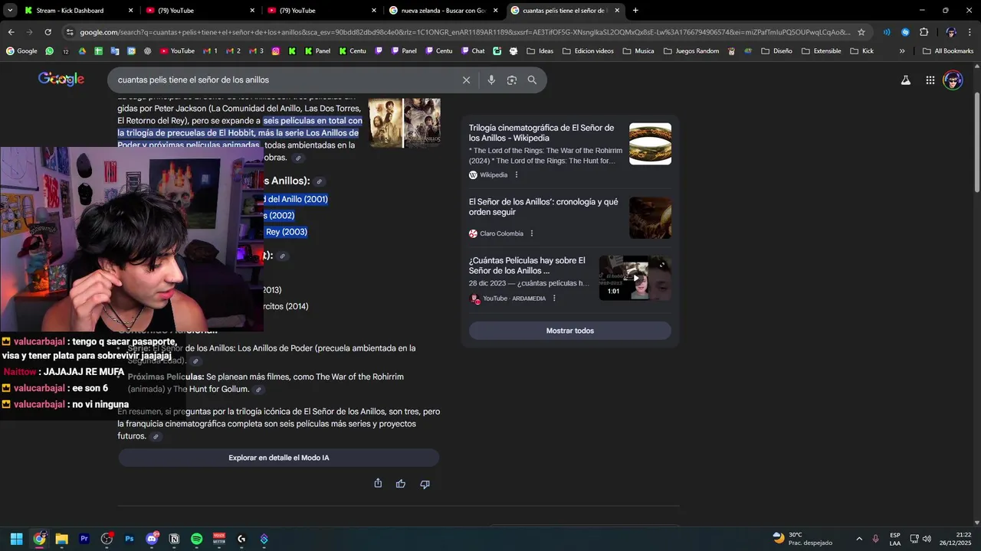Open Spotify from taskbar

pos(196,539)
